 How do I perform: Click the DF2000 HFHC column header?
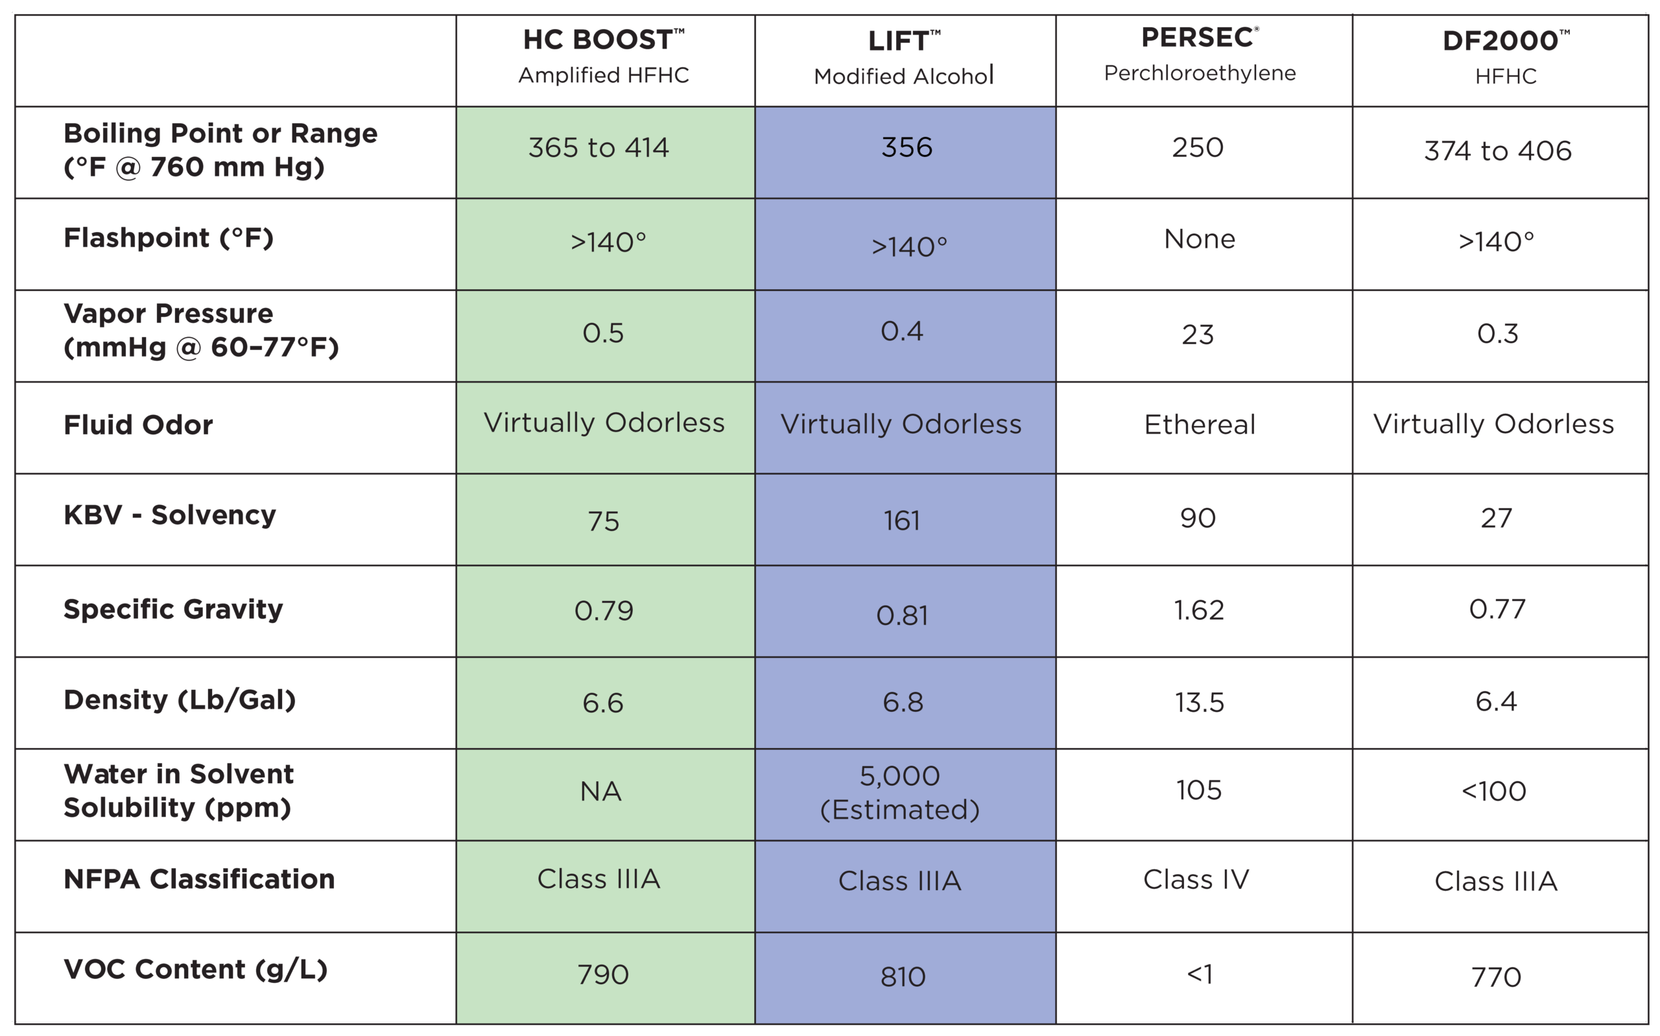[1505, 58]
